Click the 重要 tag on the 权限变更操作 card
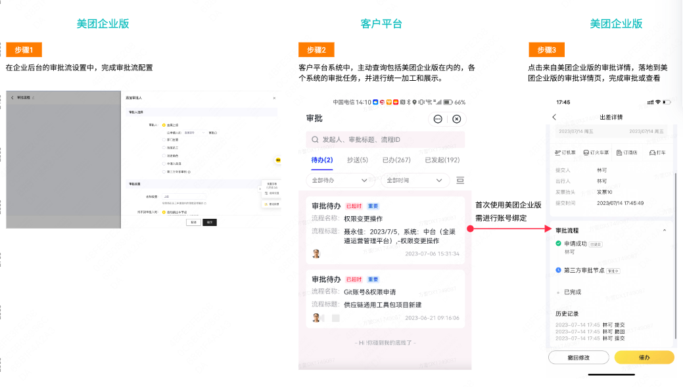The width and height of the screenshot is (683, 387). tap(373, 206)
